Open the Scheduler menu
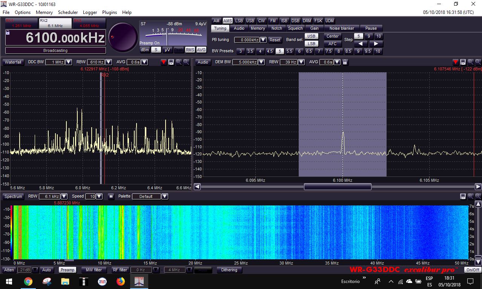Screen dimensions: 482x289 click(68, 12)
